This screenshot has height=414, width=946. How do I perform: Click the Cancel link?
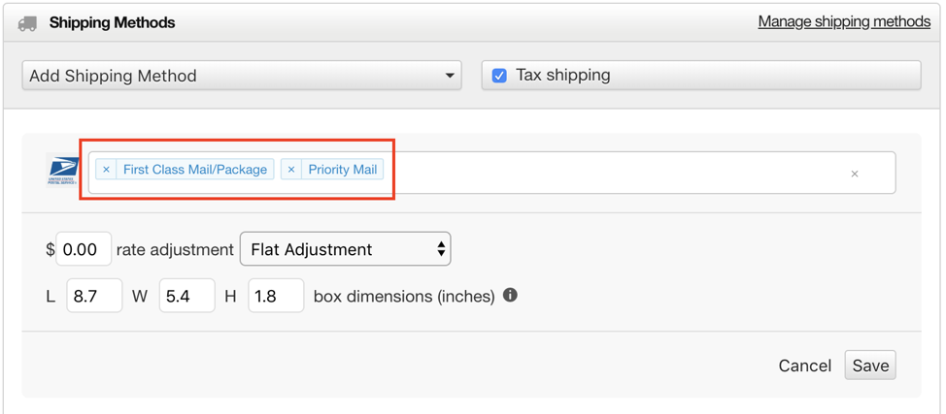pyautogui.click(x=805, y=366)
